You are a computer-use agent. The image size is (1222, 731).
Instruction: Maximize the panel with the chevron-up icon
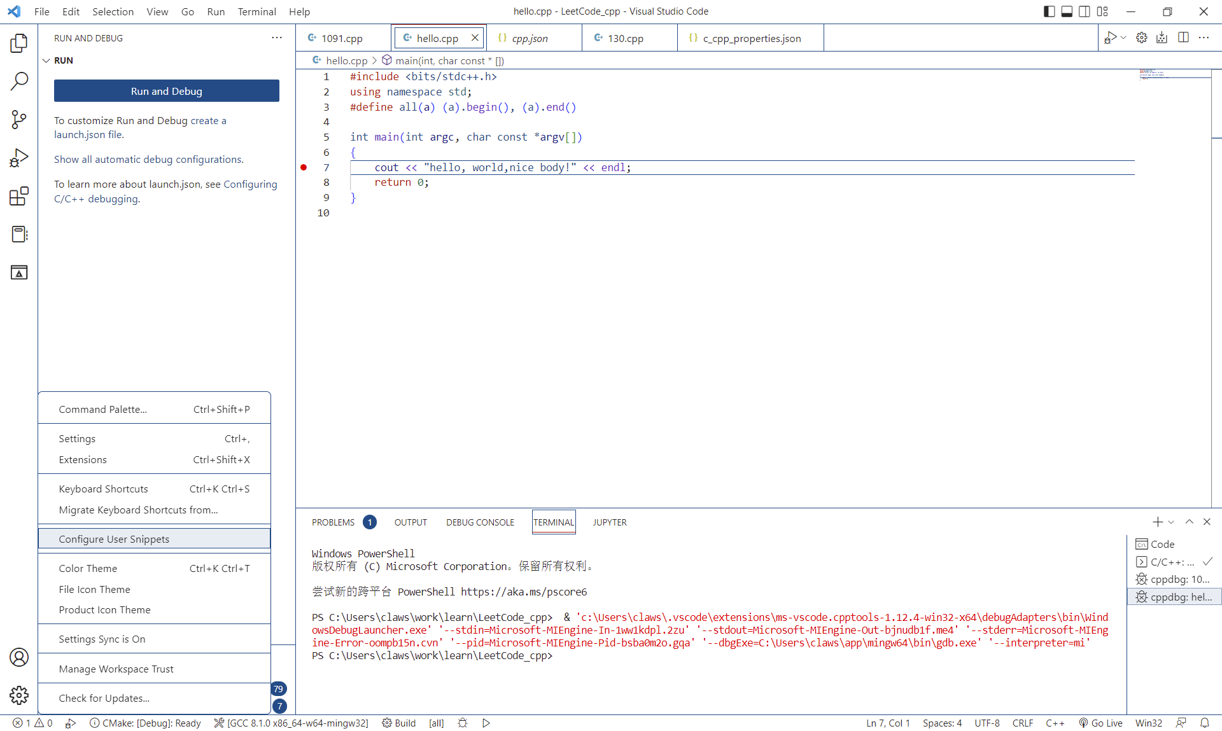pos(1189,522)
